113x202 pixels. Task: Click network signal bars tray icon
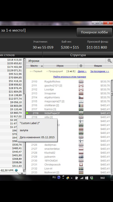pyautogui.click(x=81, y=178)
